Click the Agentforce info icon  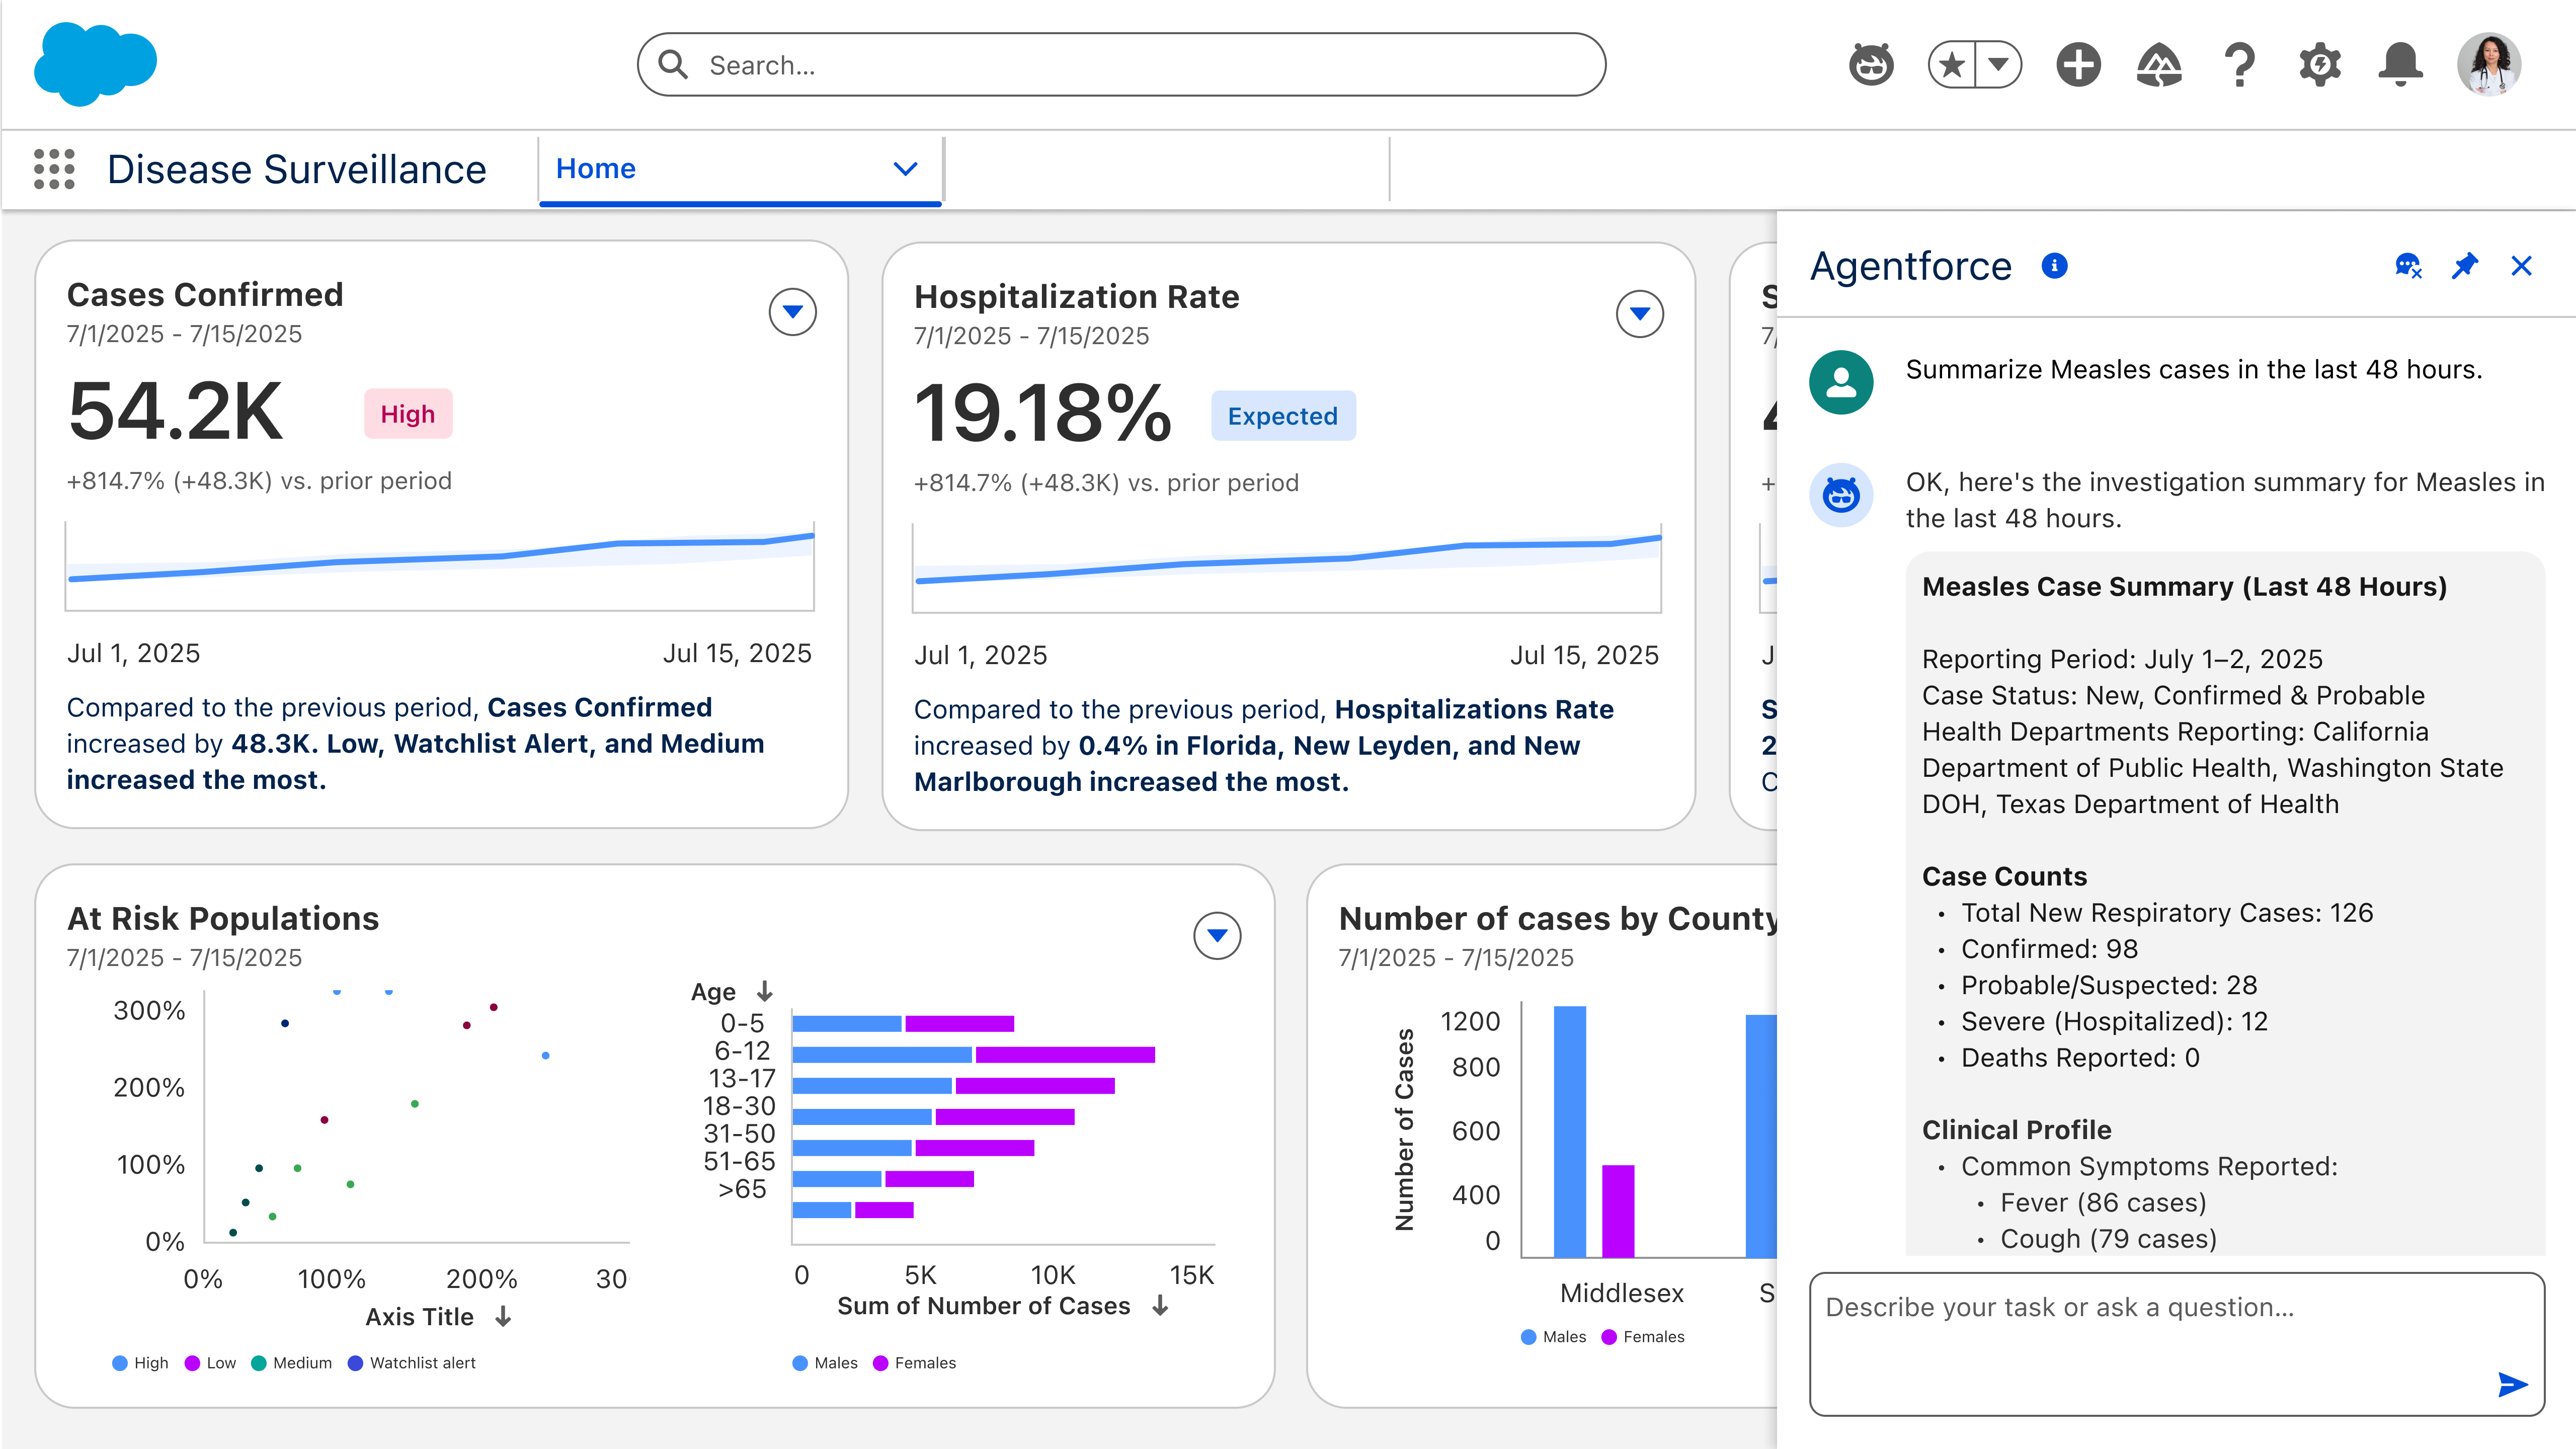2054,266
